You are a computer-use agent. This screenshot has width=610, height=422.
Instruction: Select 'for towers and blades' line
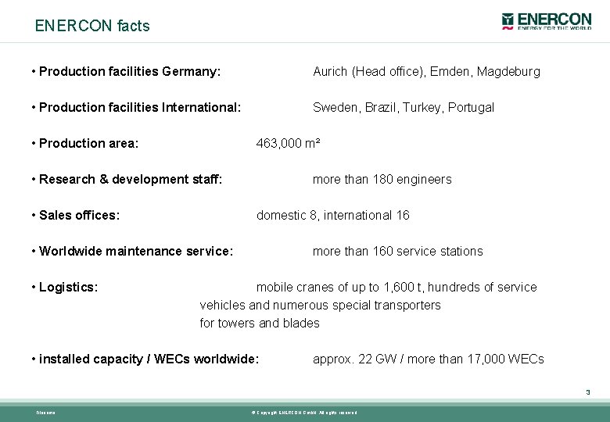[260, 323]
